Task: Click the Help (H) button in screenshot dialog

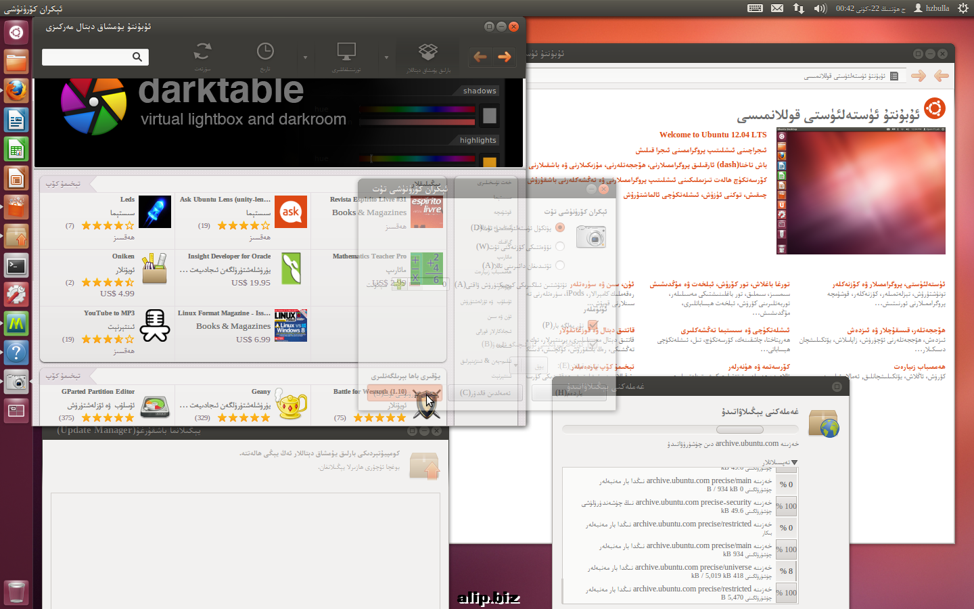Action: tap(569, 392)
